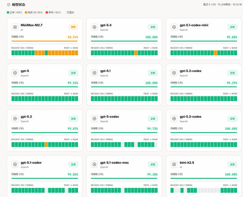Image resolution: width=243 pixels, height=197 pixels.
Task: Click the gpt-5.4 model name
Action: [x=106, y=25]
